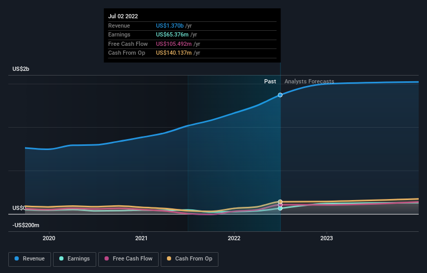Click the -US$200m y-axis label

pyautogui.click(x=26, y=225)
